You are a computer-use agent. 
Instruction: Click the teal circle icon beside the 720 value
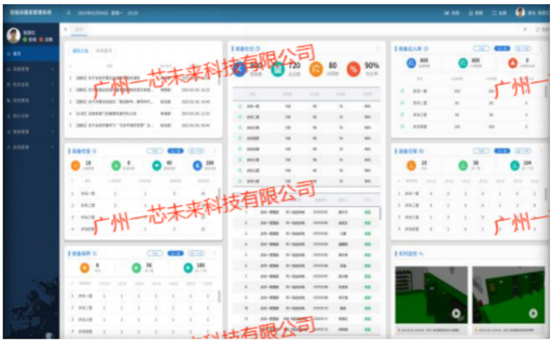pos(278,69)
